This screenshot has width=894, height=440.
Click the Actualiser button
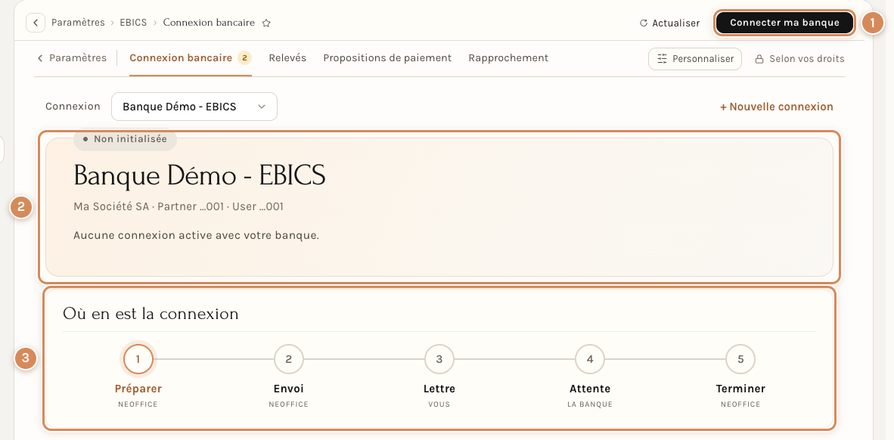(669, 23)
